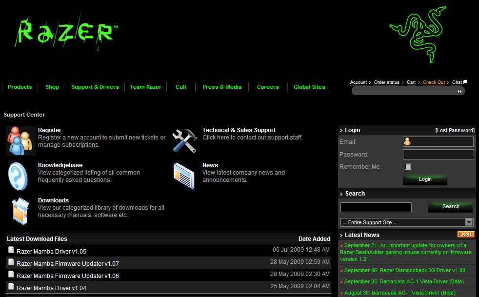Click the Order status link
The width and height of the screenshot is (479, 297).
[x=387, y=82]
